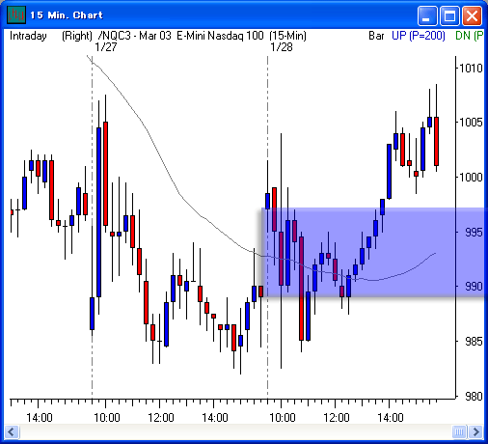Click the chart icon in the title bar
488x444 pixels.
tap(16, 14)
